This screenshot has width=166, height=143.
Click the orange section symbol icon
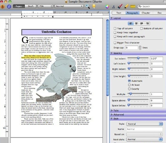[x=2, y=6]
